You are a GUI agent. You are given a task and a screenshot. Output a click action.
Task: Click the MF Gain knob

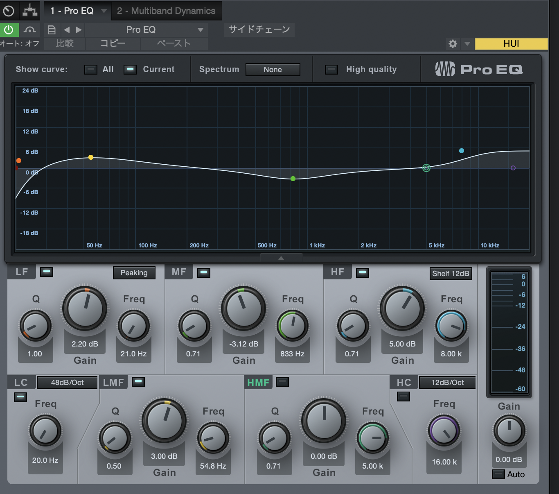pyautogui.click(x=243, y=308)
